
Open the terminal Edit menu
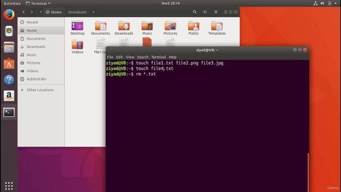pos(119,57)
